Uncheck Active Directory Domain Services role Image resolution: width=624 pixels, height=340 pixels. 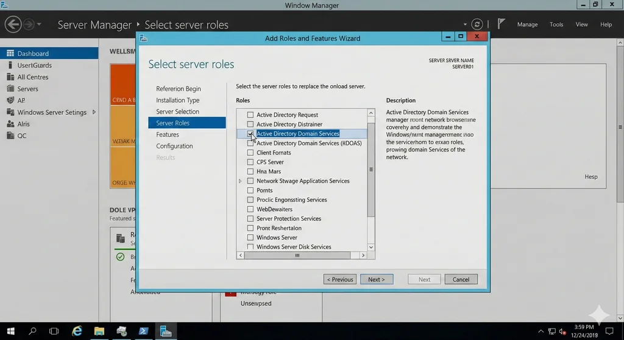pos(250,133)
